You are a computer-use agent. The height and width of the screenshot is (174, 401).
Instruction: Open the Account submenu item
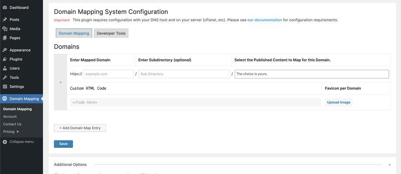[10, 117]
